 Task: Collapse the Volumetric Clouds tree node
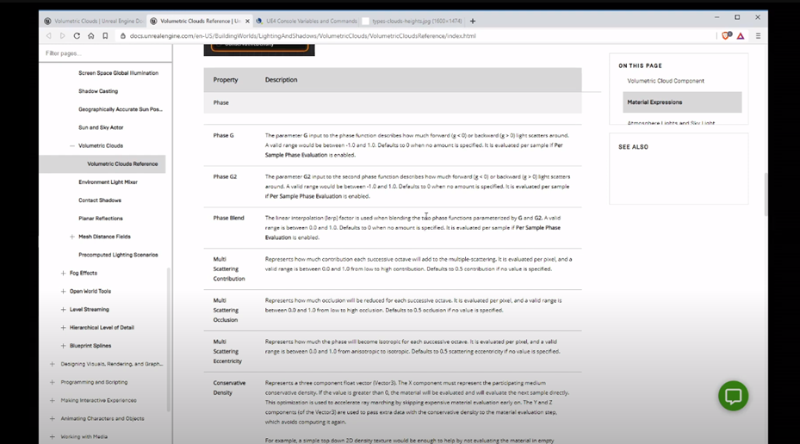tap(72, 145)
